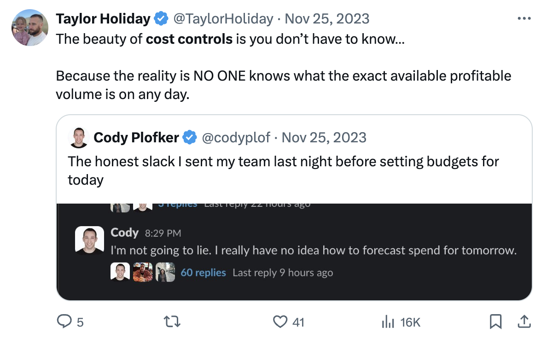The height and width of the screenshot is (339, 547).
Task: Bookmark this tweet
Action: coord(495,321)
